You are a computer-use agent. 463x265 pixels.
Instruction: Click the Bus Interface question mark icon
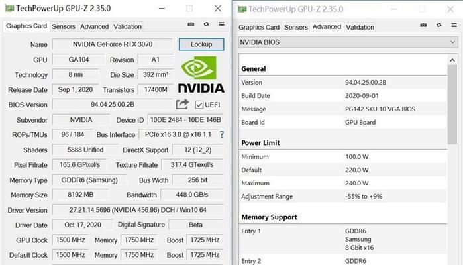(222, 134)
